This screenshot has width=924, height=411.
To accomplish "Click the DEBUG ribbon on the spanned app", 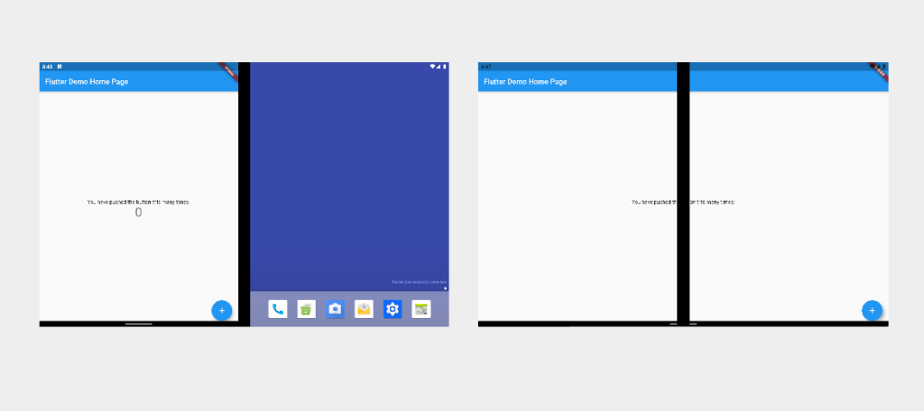I will [x=879, y=71].
